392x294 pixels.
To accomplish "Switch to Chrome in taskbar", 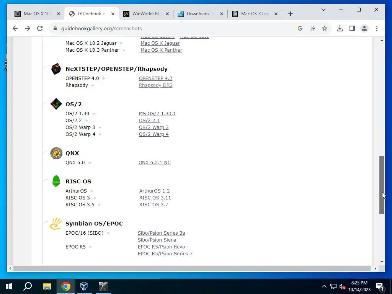I will (65, 286).
